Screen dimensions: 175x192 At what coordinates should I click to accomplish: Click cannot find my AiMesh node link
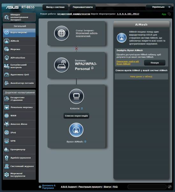[x=128, y=63]
